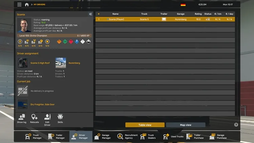Open Truck Manager
Screen dimensions: 254x143
click(x=34, y=137)
